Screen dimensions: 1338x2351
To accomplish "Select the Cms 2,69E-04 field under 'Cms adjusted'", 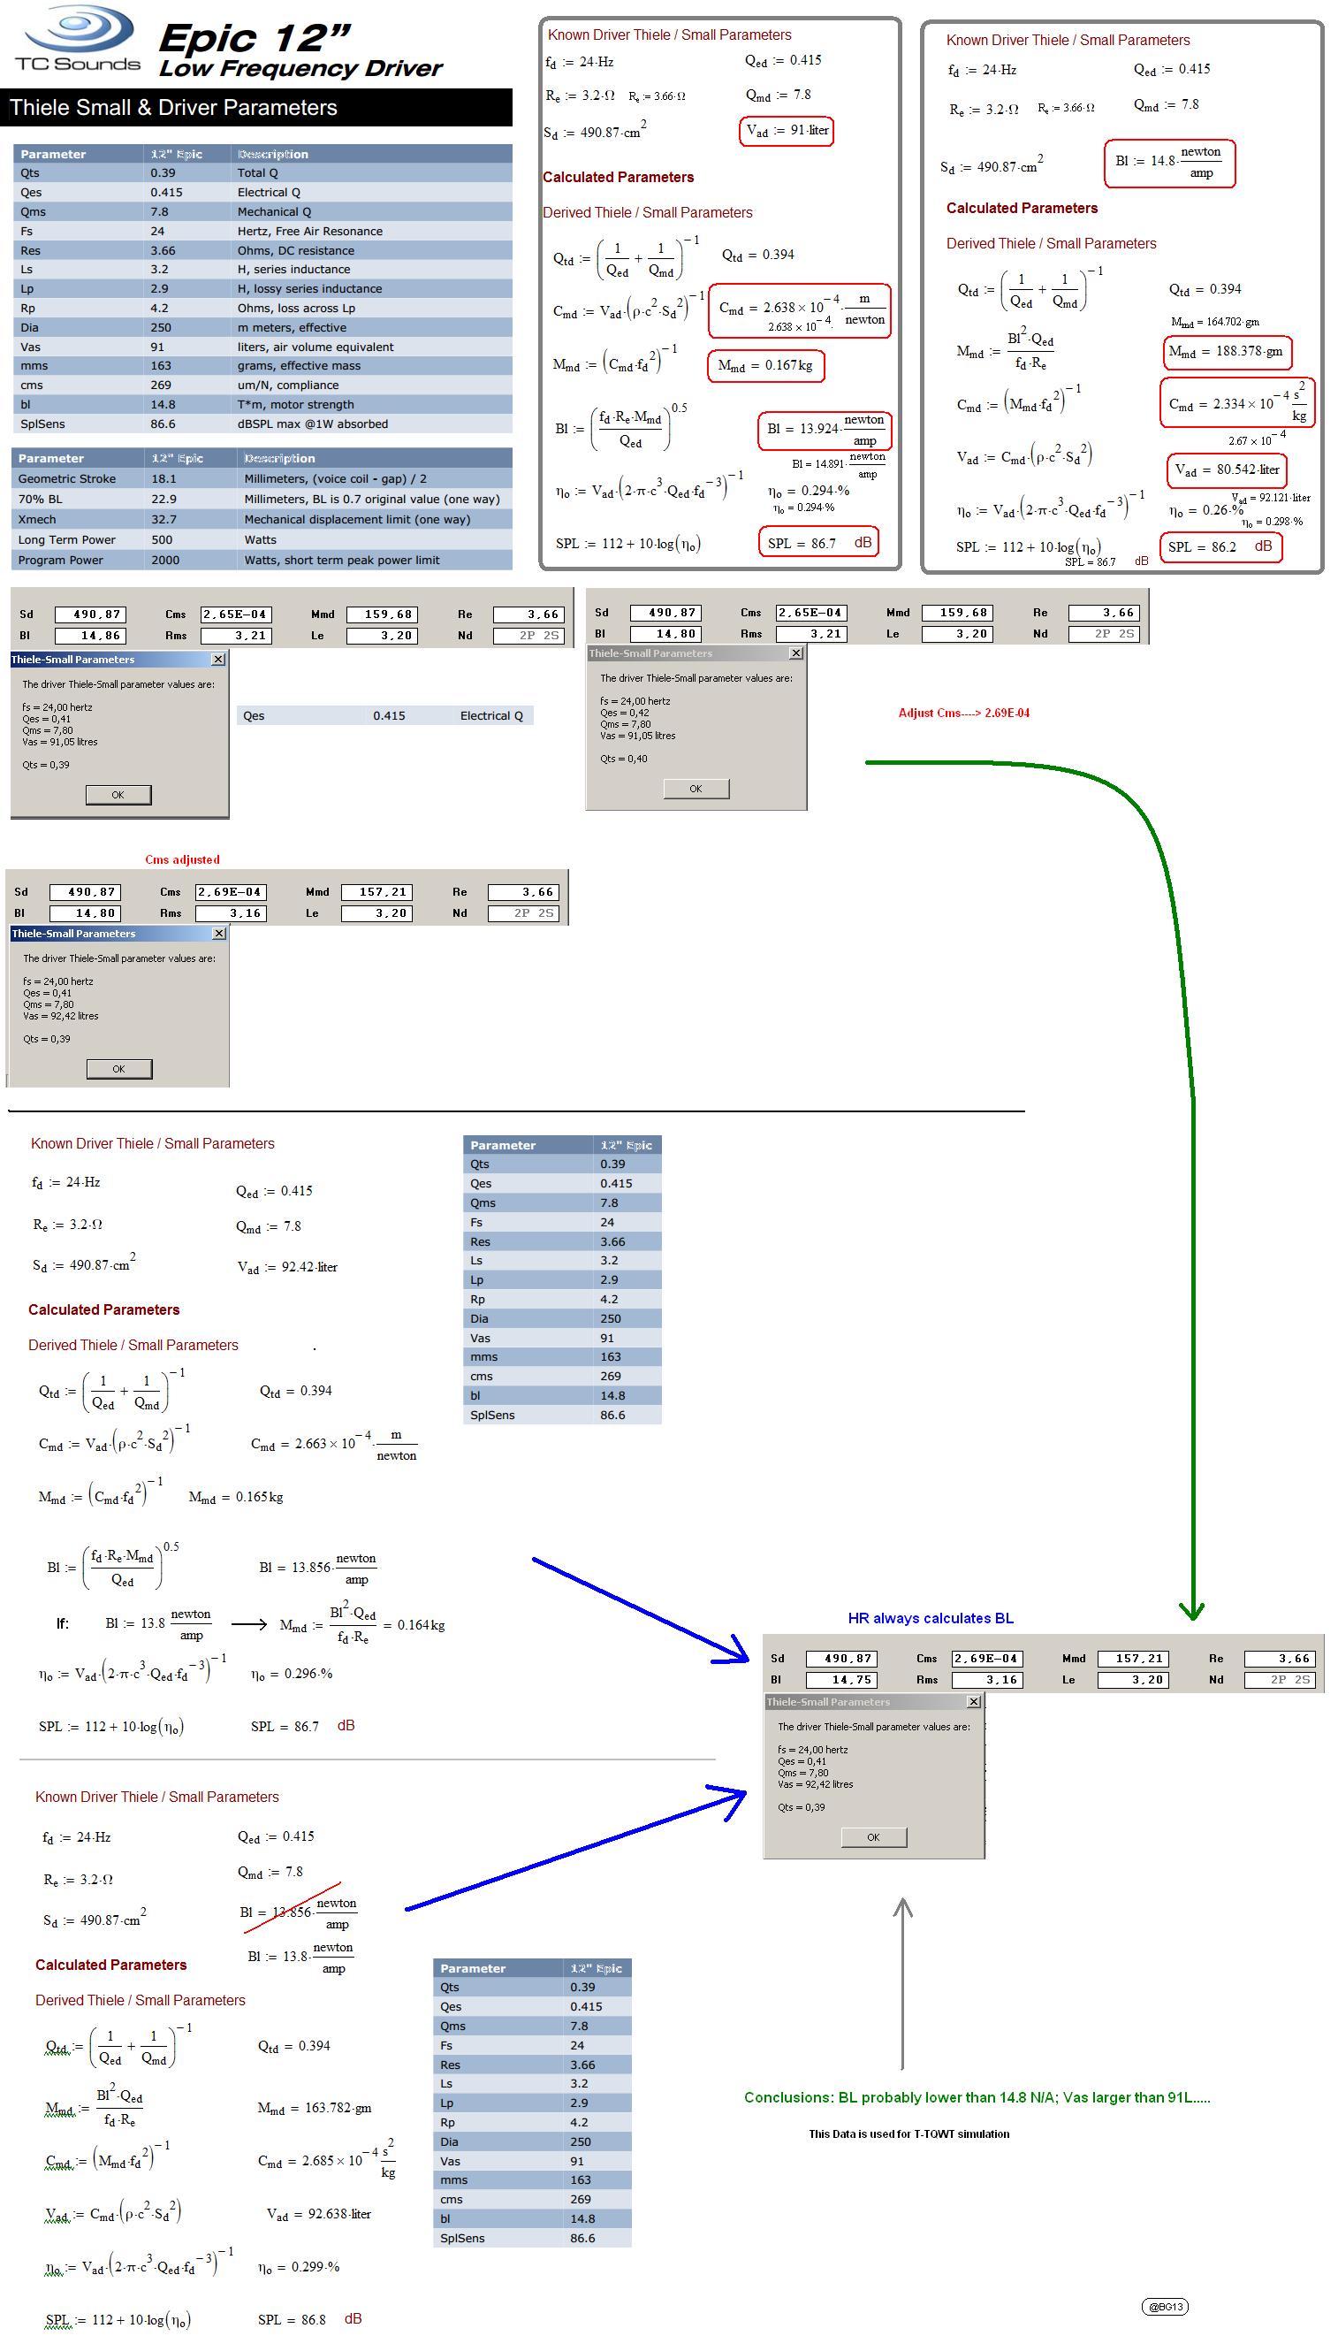I will [x=230, y=891].
